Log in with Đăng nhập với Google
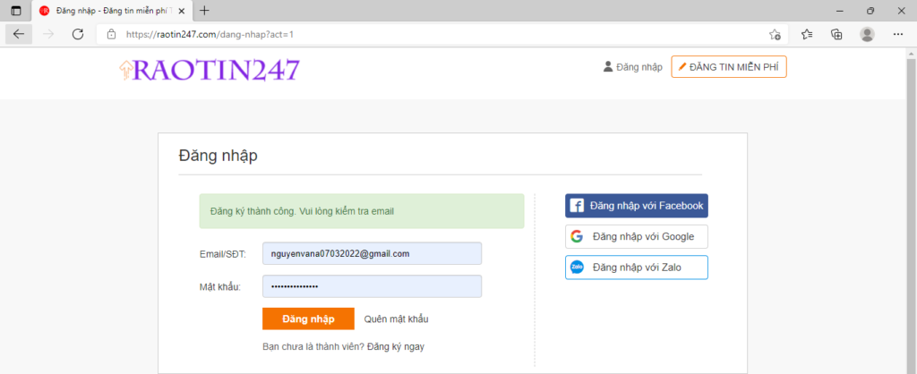 637,237
